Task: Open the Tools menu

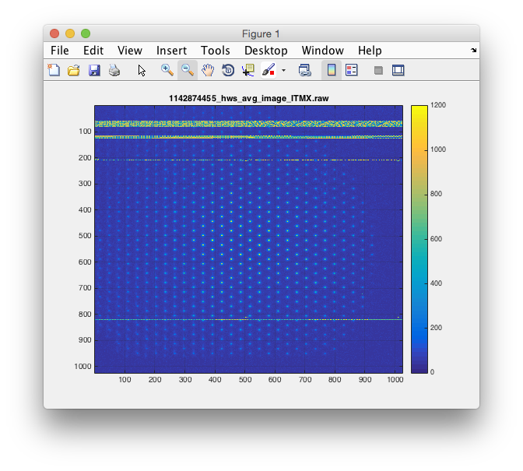Action: (x=216, y=51)
